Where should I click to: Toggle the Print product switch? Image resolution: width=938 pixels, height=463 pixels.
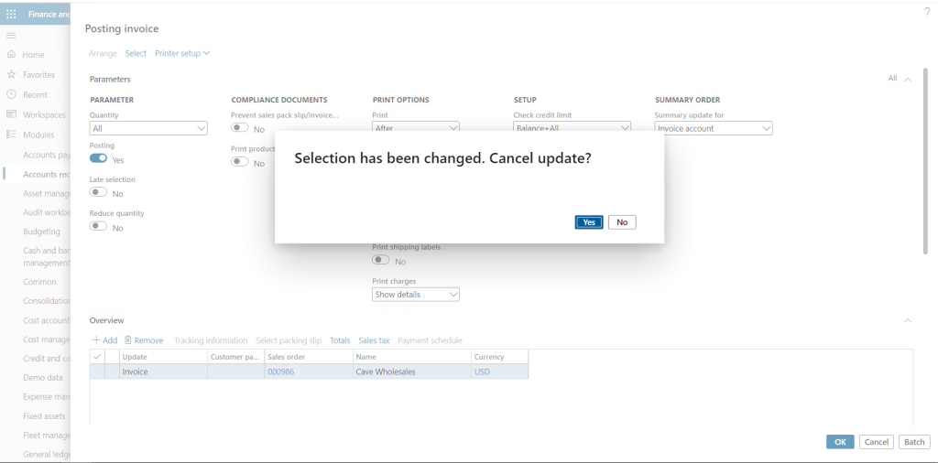[240, 162]
